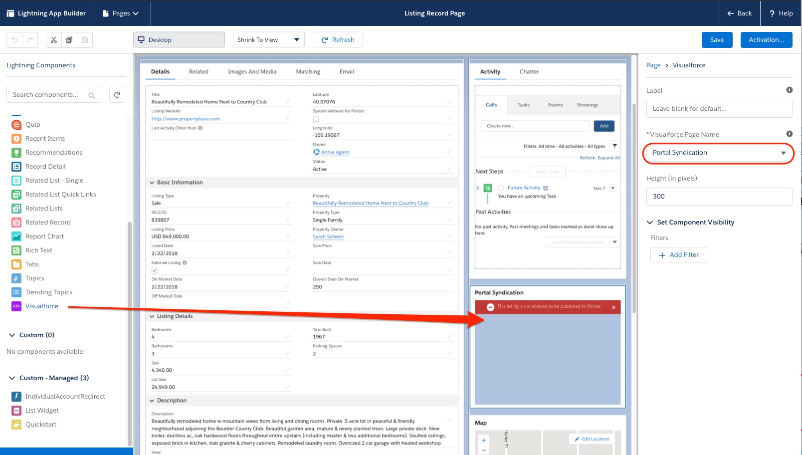Select the Related Record component icon
Viewport: 802px width, 455px height.
(x=16, y=223)
